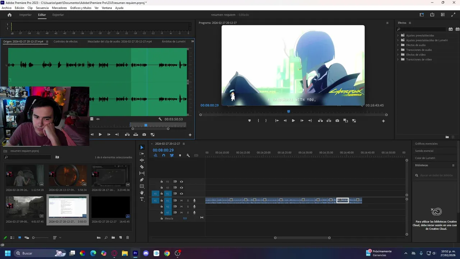Image resolution: width=460 pixels, height=259 pixels.
Task: Toggle V2 track output eye
Action: (181, 188)
